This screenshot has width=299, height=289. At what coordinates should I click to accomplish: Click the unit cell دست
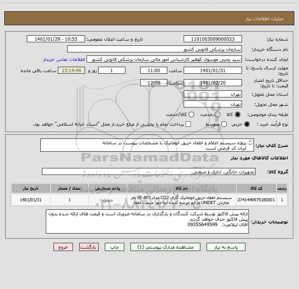pos(108,200)
